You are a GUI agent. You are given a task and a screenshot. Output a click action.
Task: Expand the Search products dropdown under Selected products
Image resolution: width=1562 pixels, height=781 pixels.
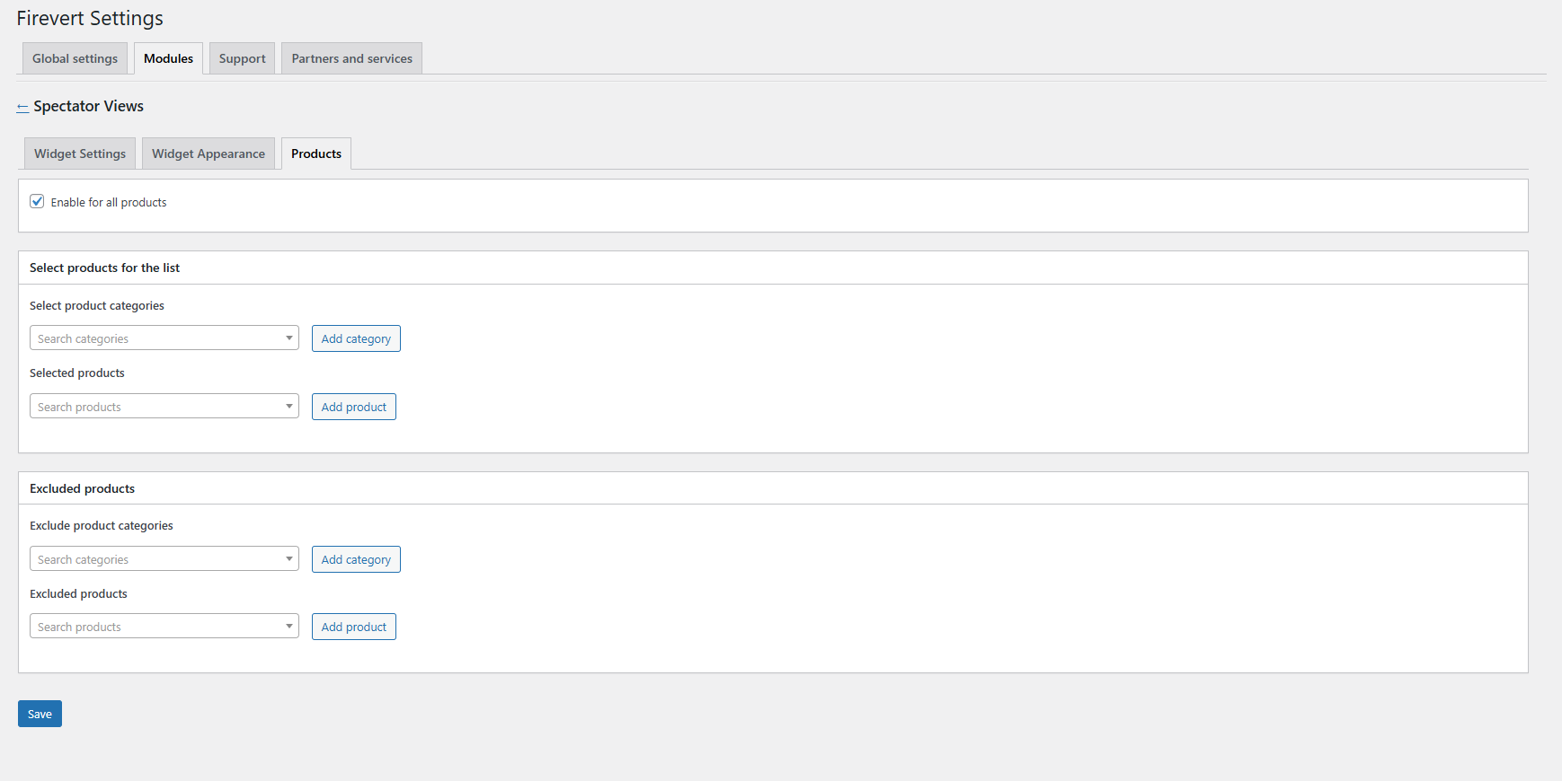(164, 407)
